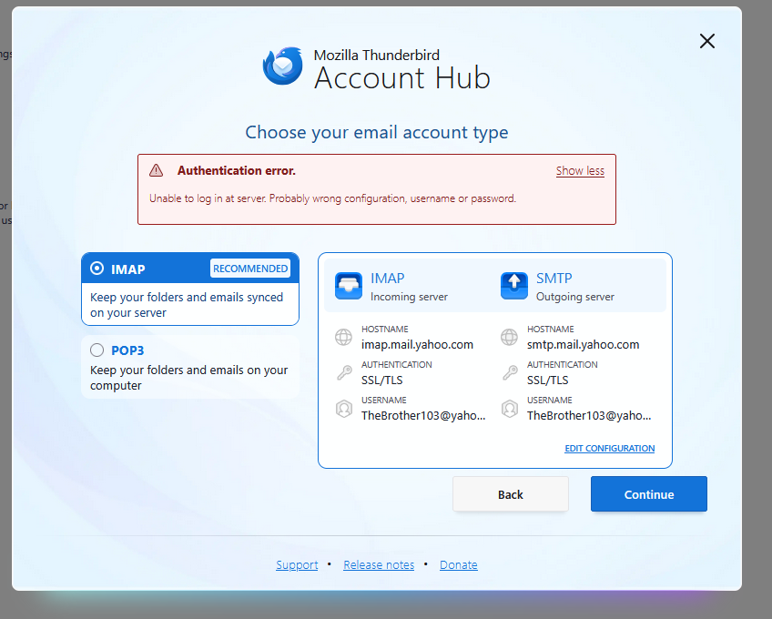Click the 'Incoming server' label
The width and height of the screenshot is (772, 619).
409,297
